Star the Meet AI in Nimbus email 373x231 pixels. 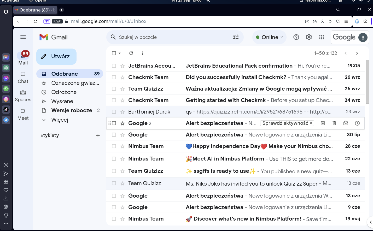(x=123, y=159)
